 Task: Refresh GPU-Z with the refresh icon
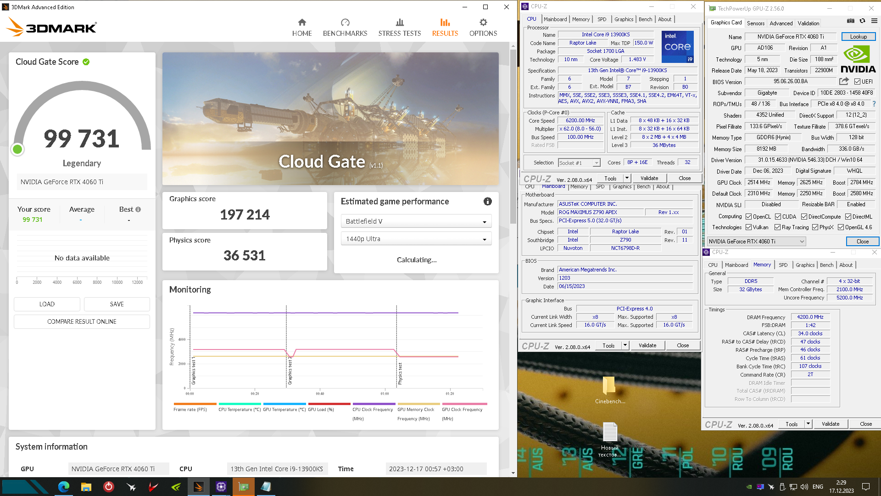coord(862,21)
